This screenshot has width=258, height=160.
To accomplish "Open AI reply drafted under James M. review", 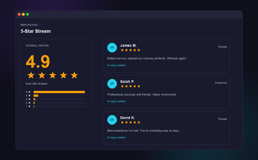I will pos(116,65).
